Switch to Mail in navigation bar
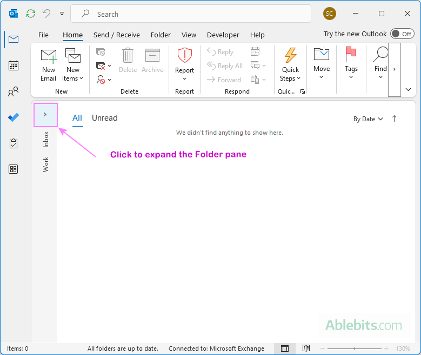This screenshot has height=355, width=421. click(x=14, y=40)
